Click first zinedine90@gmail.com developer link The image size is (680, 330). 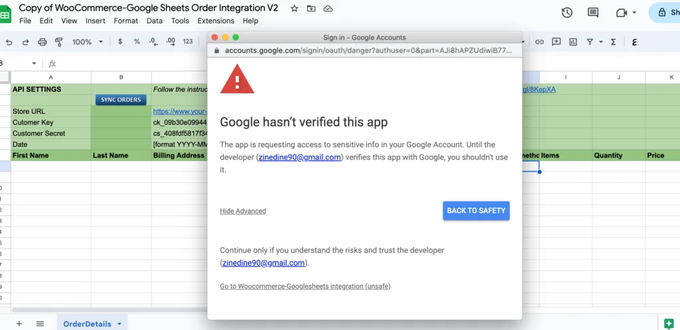[x=299, y=157]
